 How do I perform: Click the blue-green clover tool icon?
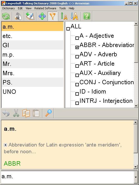point(42,16)
